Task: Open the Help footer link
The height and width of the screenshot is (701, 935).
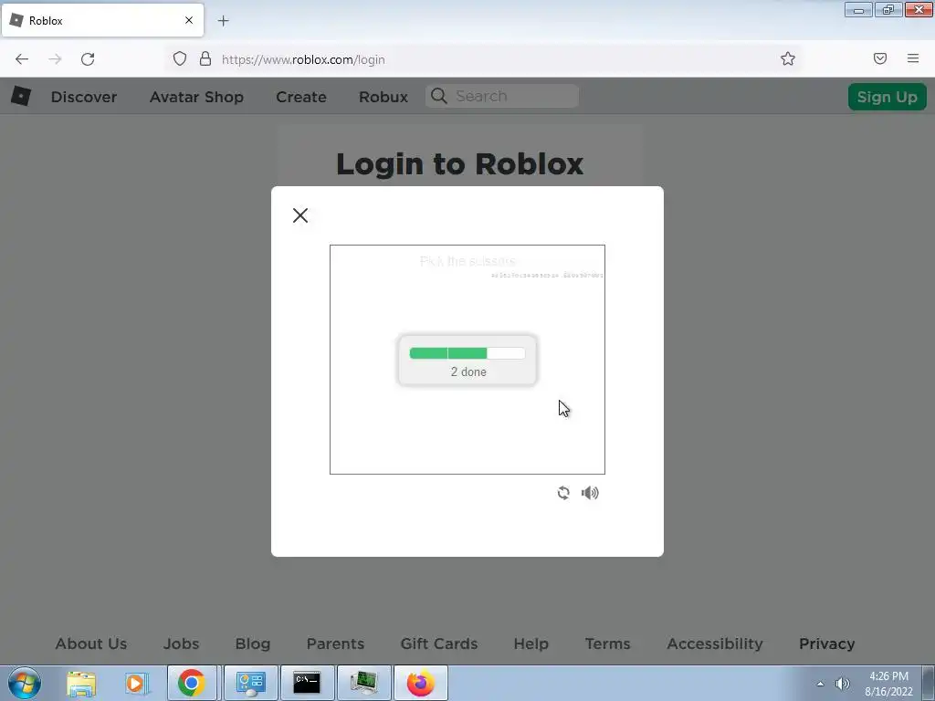Action: [531, 643]
